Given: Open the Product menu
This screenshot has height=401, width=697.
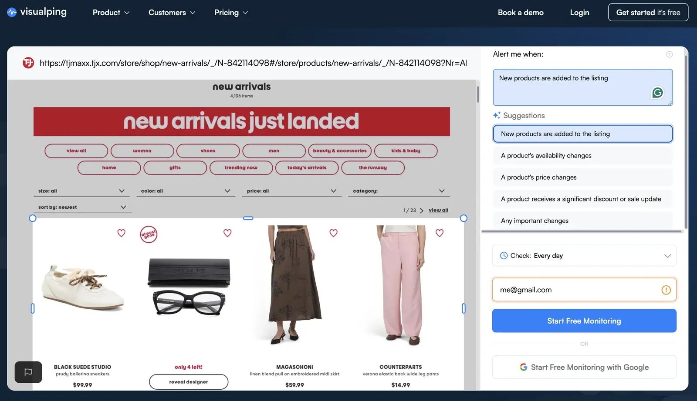Looking at the screenshot, I should click(x=111, y=13).
